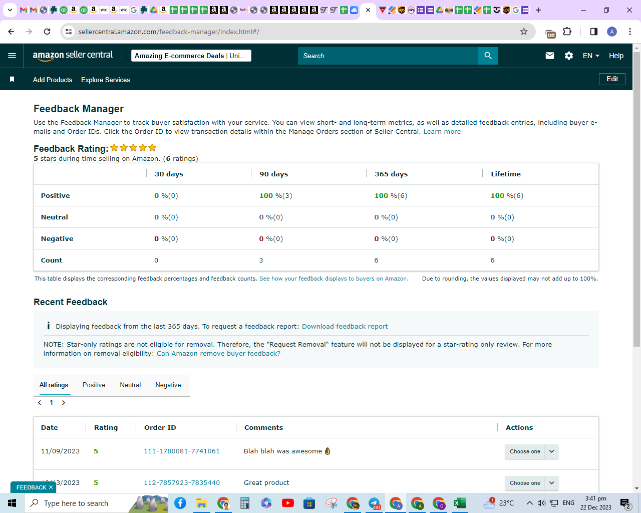
Task: Click the five-star Feedback Rating stars
Action: [x=133, y=148]
